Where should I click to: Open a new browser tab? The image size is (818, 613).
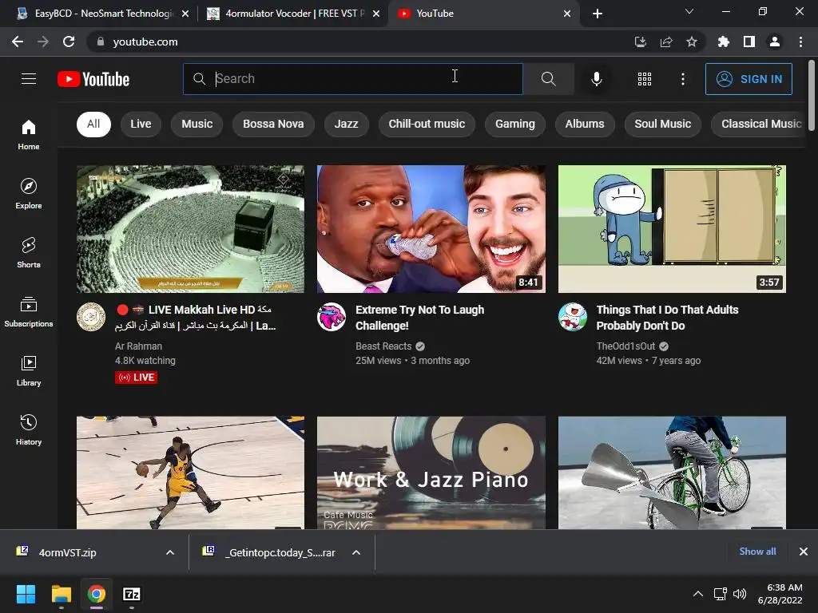tap(598, 14)
